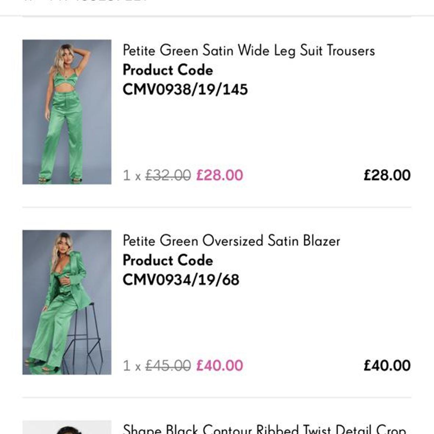The width and height of the screenshot is (434, 434).
Task: Open the green satin blazer product thumbnail
Action: (x=67, y=302)
